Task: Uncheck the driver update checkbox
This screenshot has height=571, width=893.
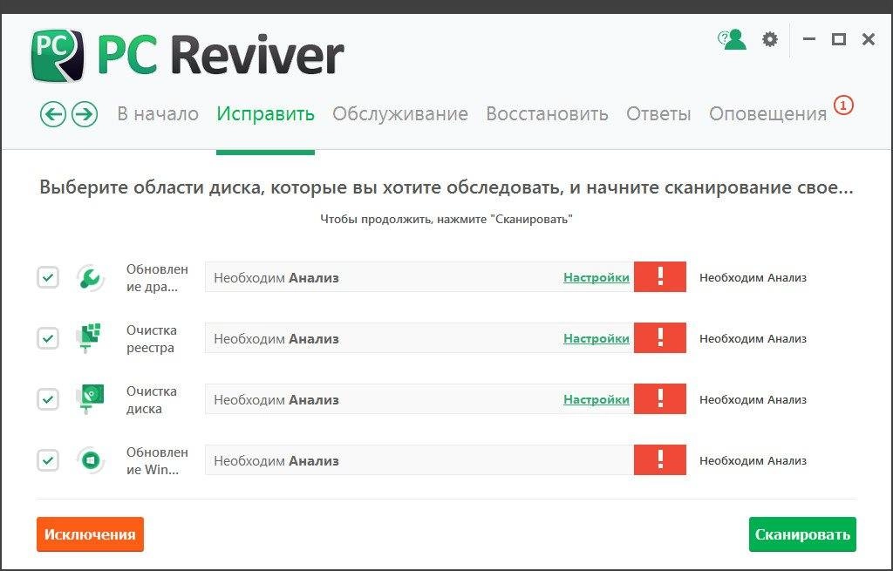Action: (x=48, y=278)
